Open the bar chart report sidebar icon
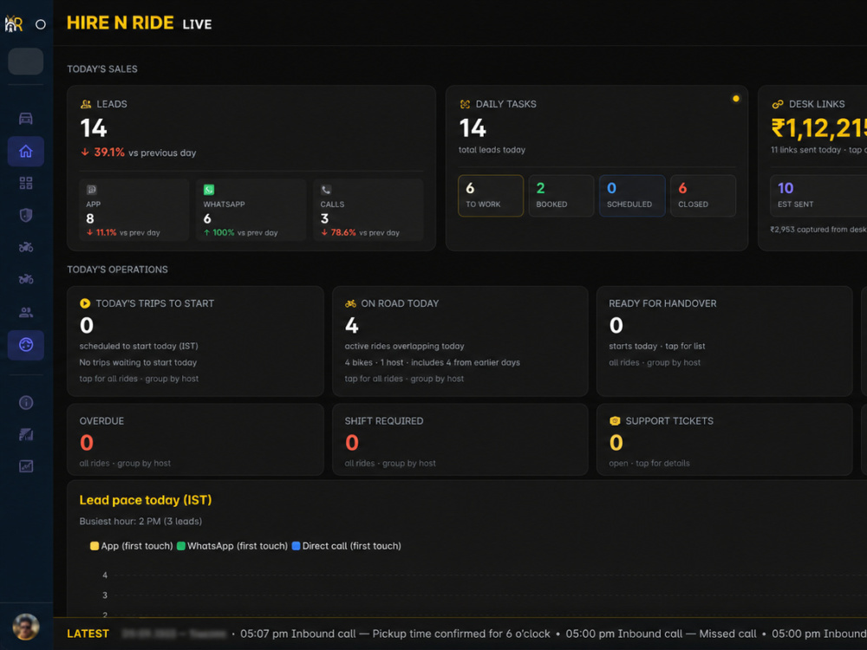Viewport: 867px width, 650px height. point(25,434)
